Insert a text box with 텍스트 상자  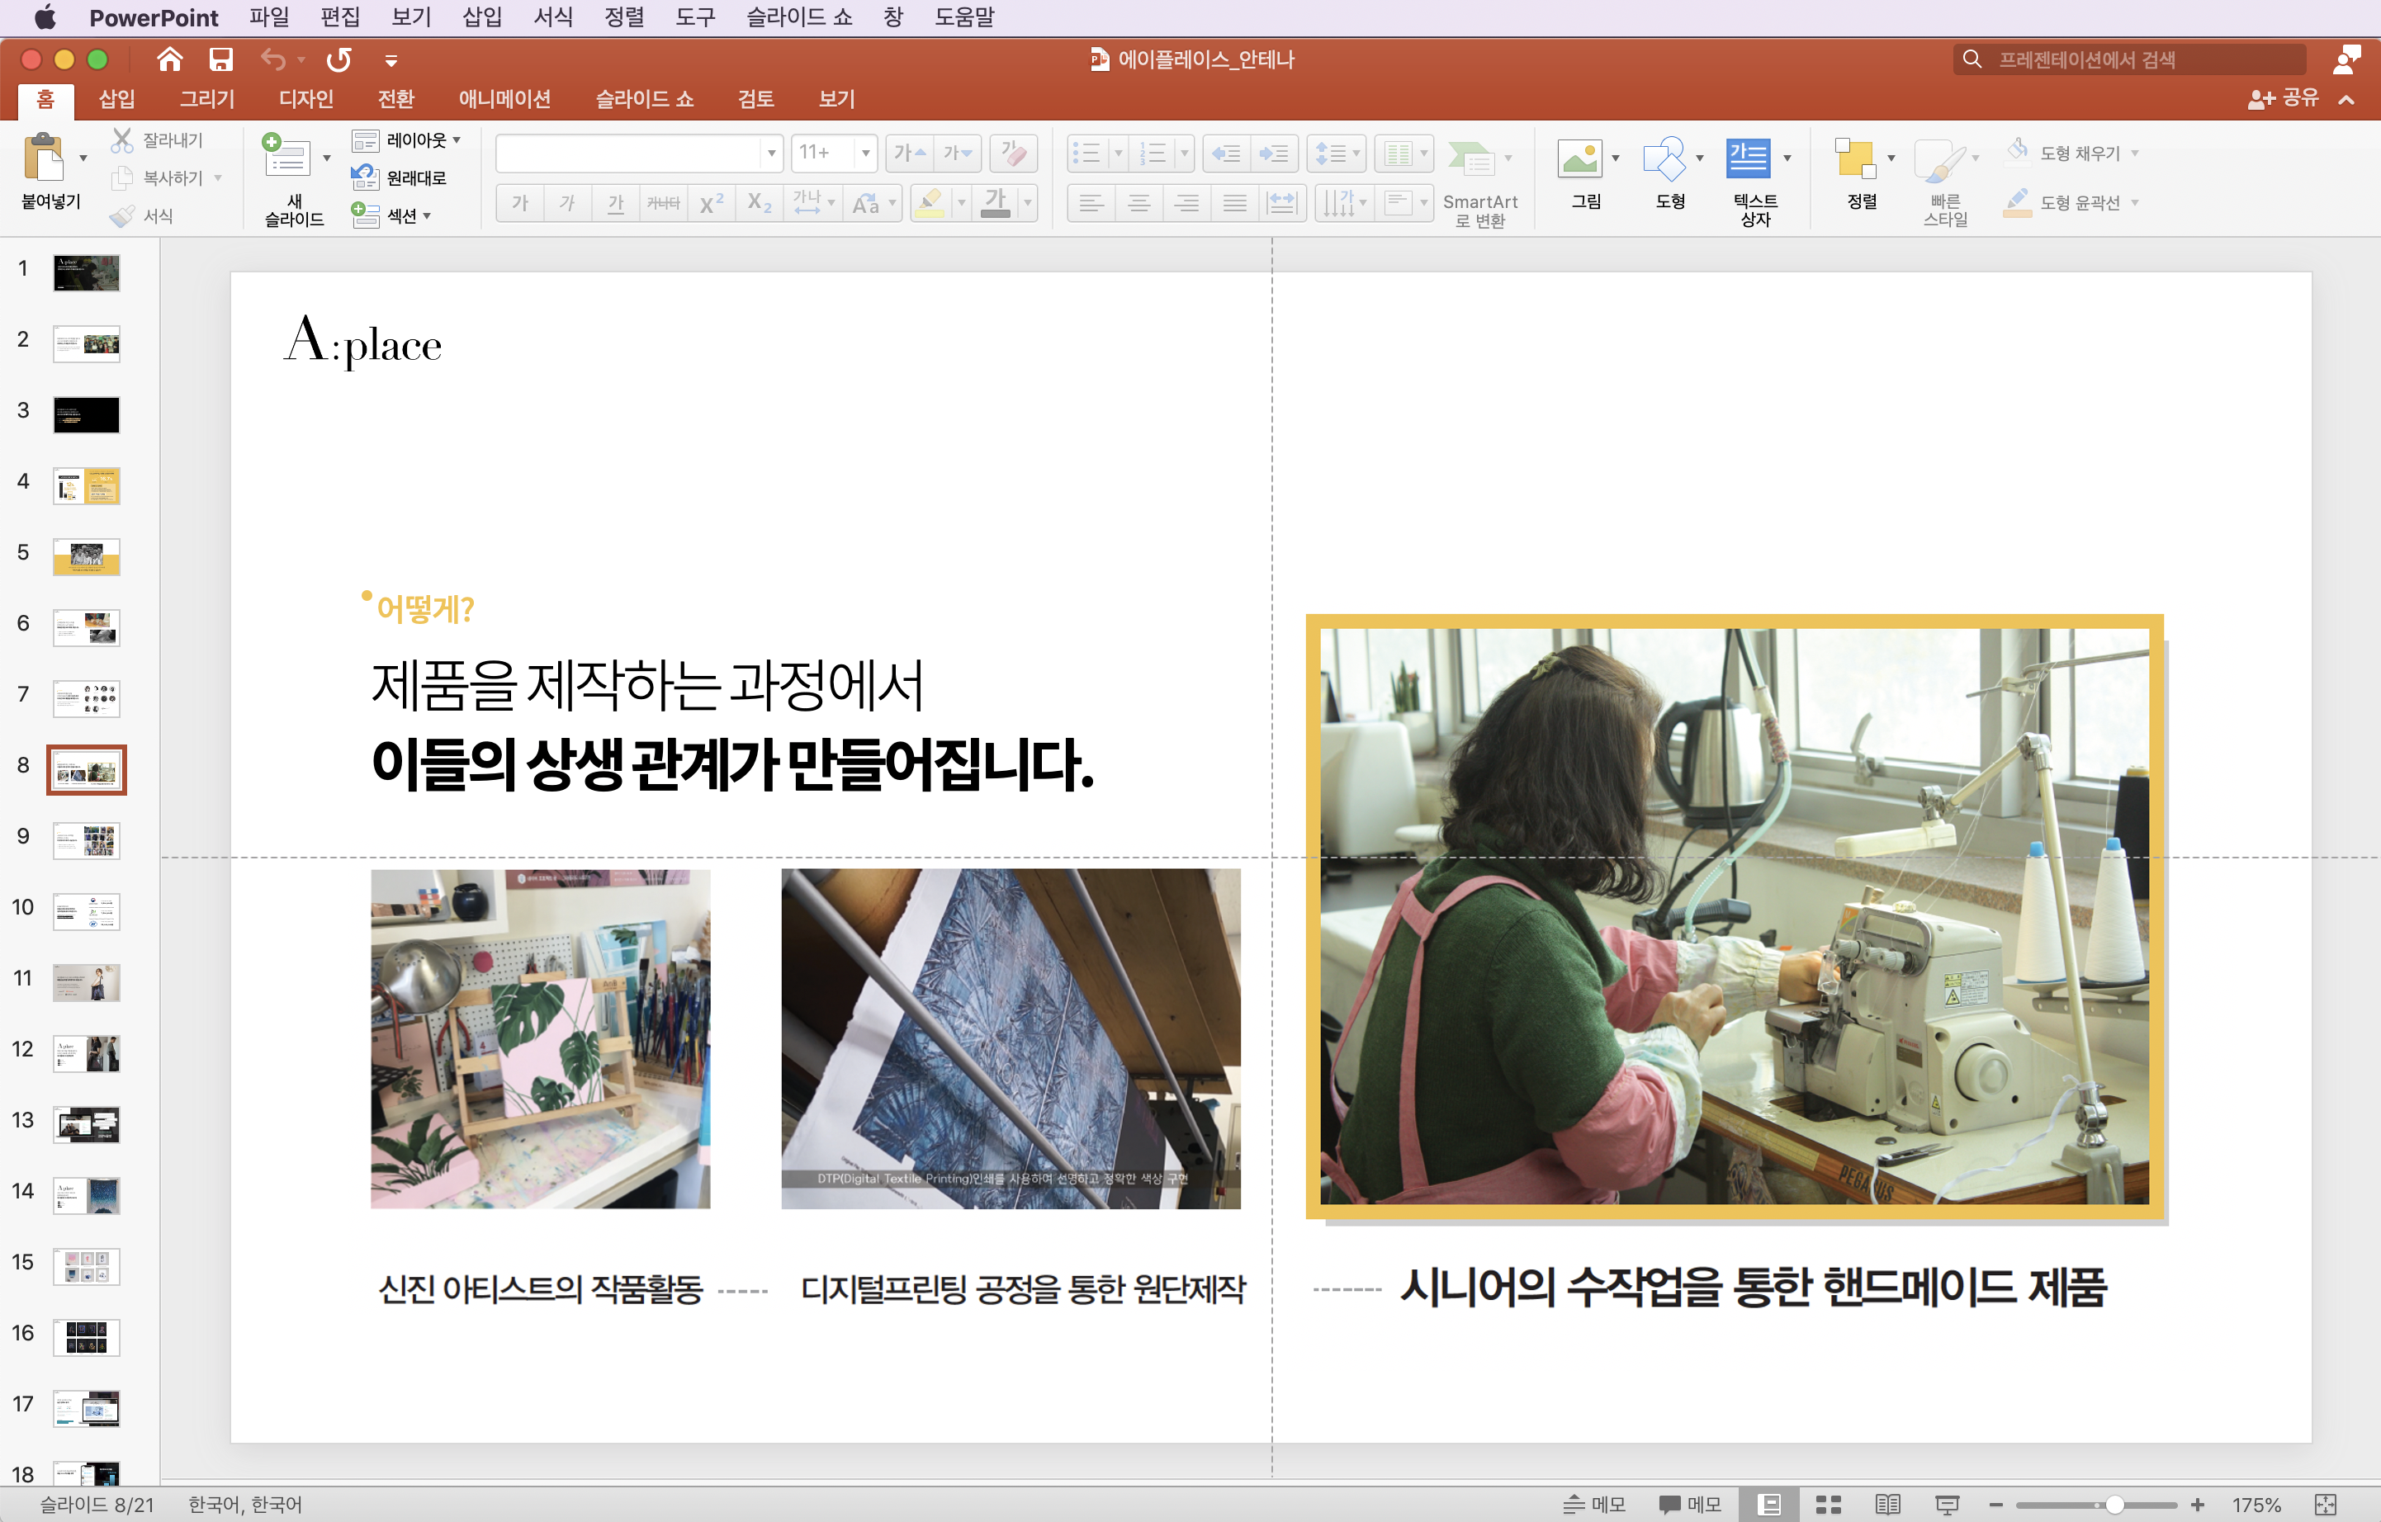(1747, 158)
